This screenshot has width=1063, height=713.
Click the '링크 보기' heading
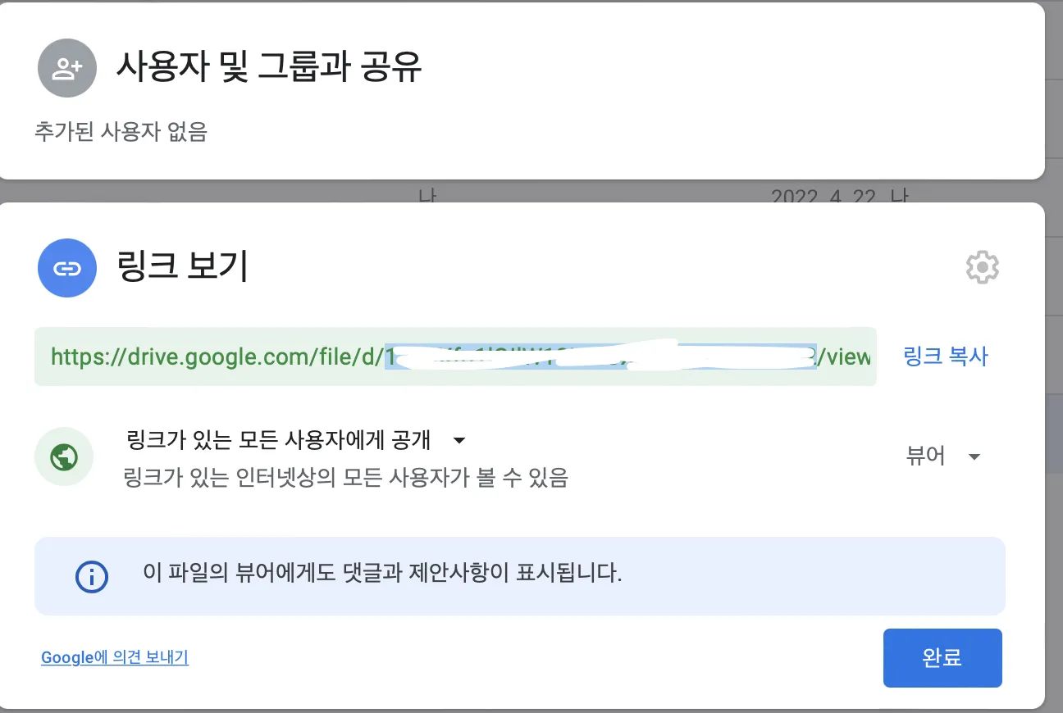[182, 267]
